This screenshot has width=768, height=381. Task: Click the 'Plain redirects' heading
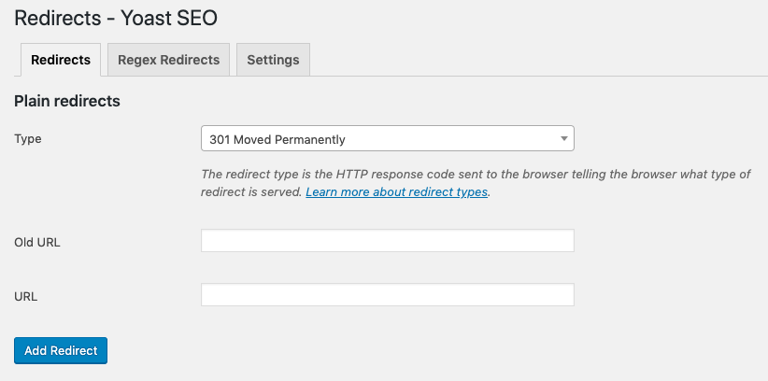point(67,101)
